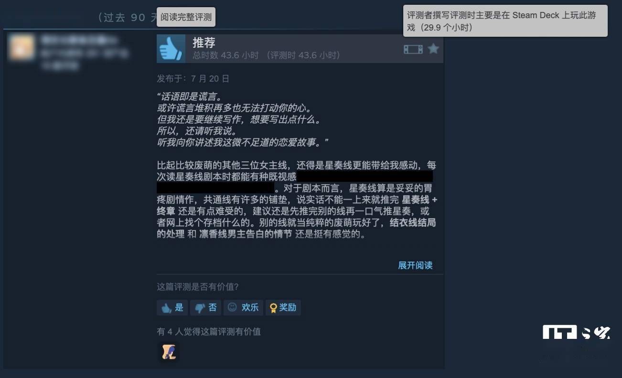Click the blue thumbs-up recommended icon
The height and width of the screenshot is (378, 622).
pos(171,49)
